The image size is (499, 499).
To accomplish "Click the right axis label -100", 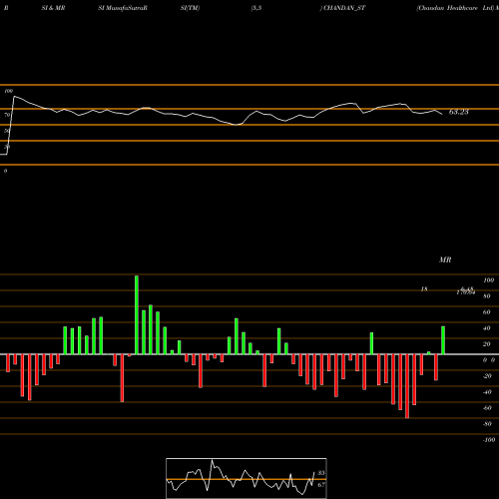I will pos(489,440).
